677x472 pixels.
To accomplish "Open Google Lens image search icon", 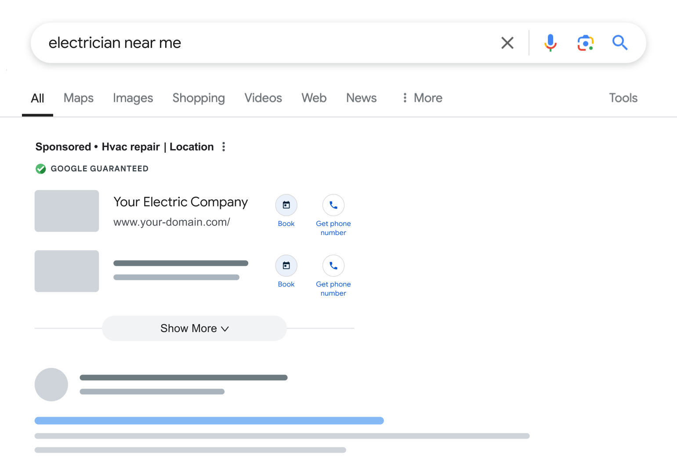I will (x=585, y=43).
